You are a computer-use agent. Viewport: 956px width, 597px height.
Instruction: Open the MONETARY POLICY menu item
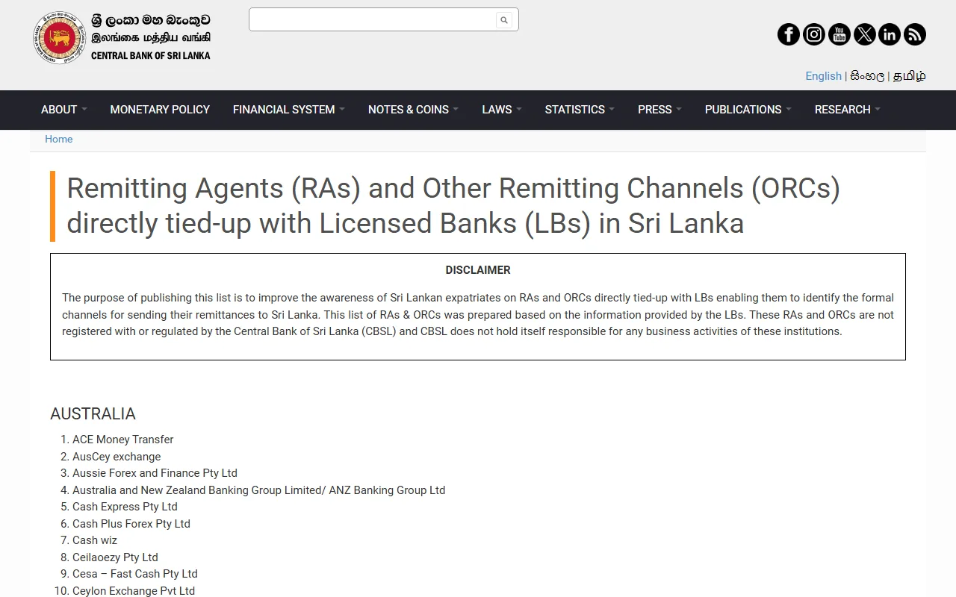160,109
